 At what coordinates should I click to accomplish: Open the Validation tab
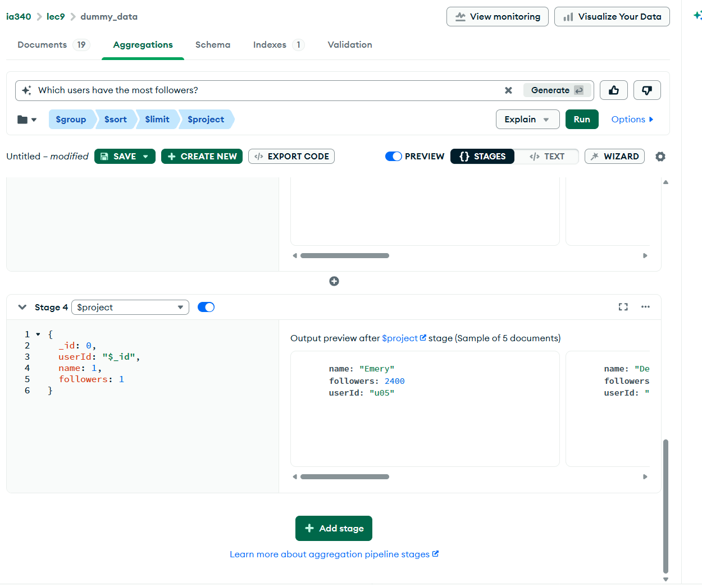point(350,45)
